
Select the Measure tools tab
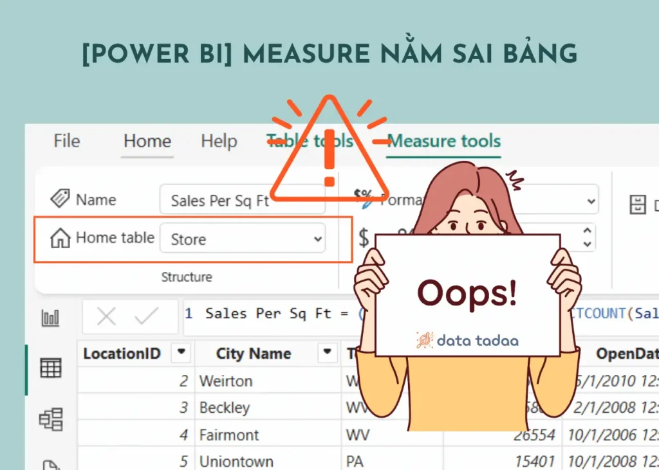point(444,141)
